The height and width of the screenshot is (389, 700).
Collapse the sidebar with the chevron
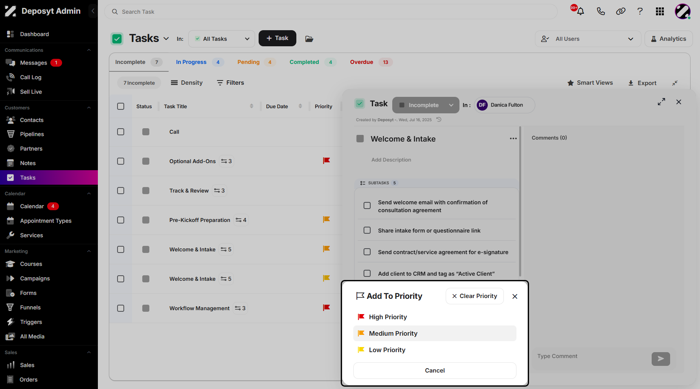pos(93,11)
